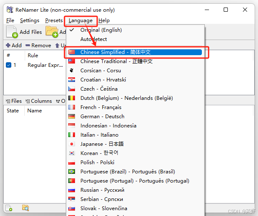This screenshot has width=258, height=216.
Task: Click the Files list icon
Action: click(x=8, y=101)
